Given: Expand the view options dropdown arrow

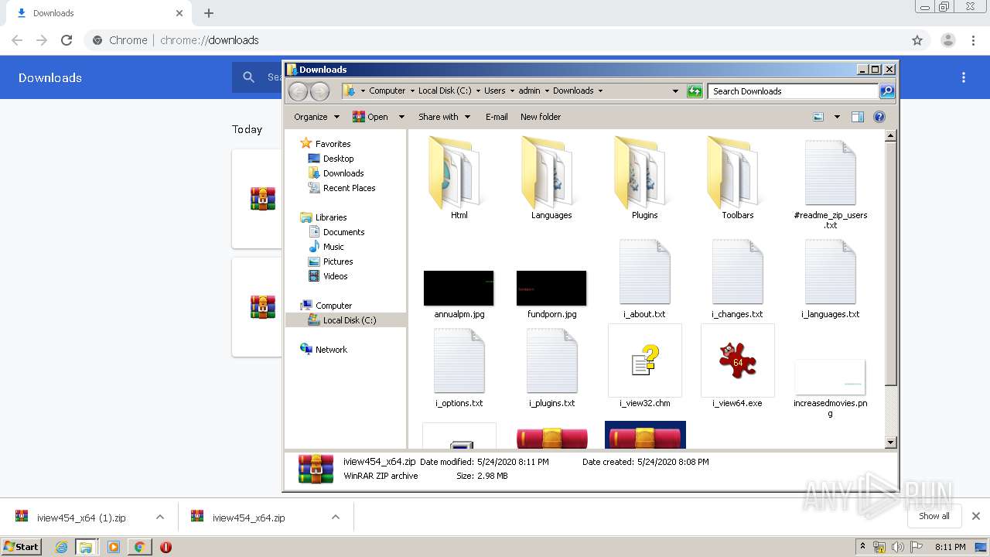Looking at the screenshot, I should click(837, 117).
